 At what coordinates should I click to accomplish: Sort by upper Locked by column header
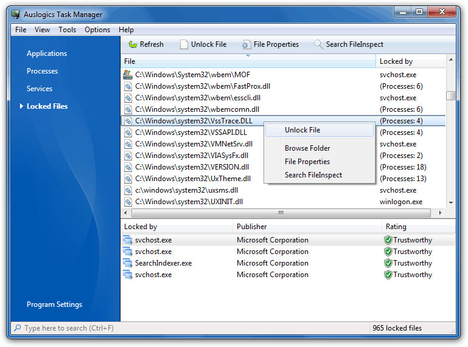pos(410,61)
